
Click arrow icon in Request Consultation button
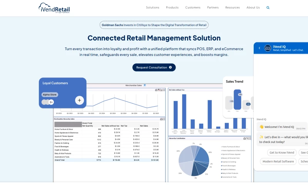coord(170,67)
